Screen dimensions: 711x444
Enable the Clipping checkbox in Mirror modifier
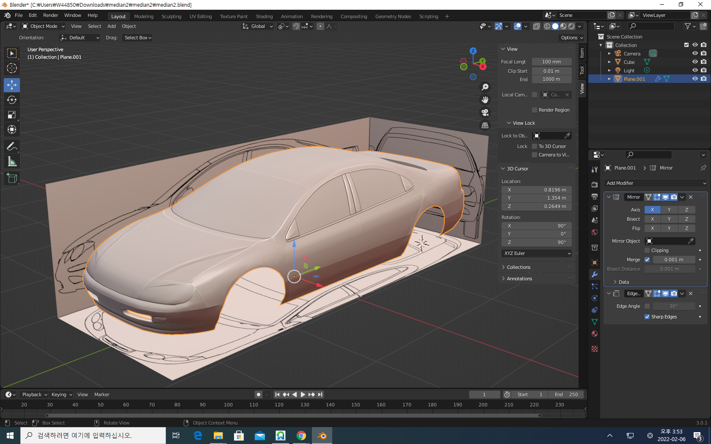[x=647, y=250]
